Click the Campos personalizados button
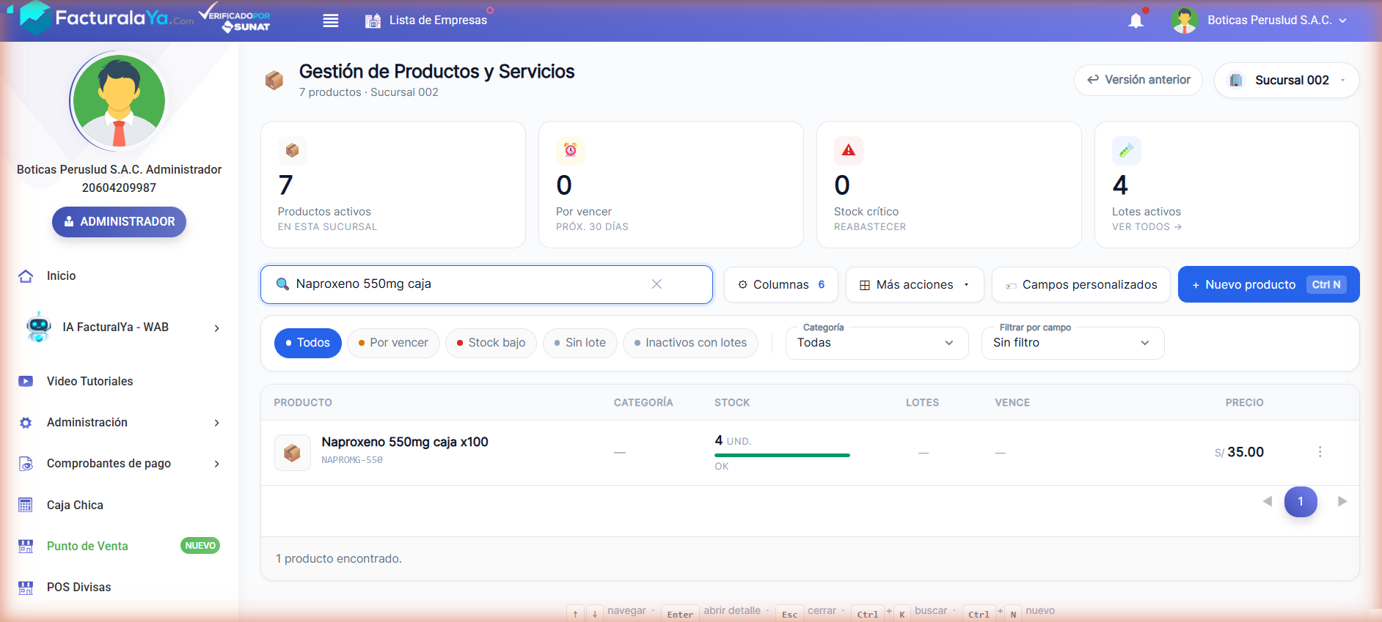Screen dimensions: 1382x622 [x=1081, y=284]
